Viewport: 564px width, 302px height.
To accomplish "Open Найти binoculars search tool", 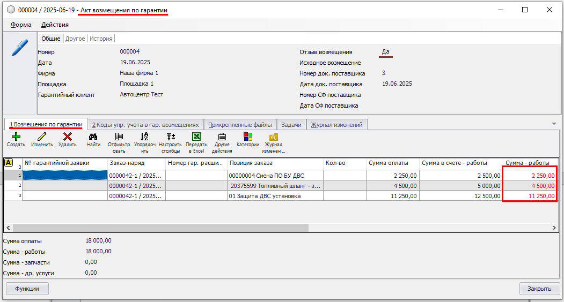I will click(x=93, y=137).
